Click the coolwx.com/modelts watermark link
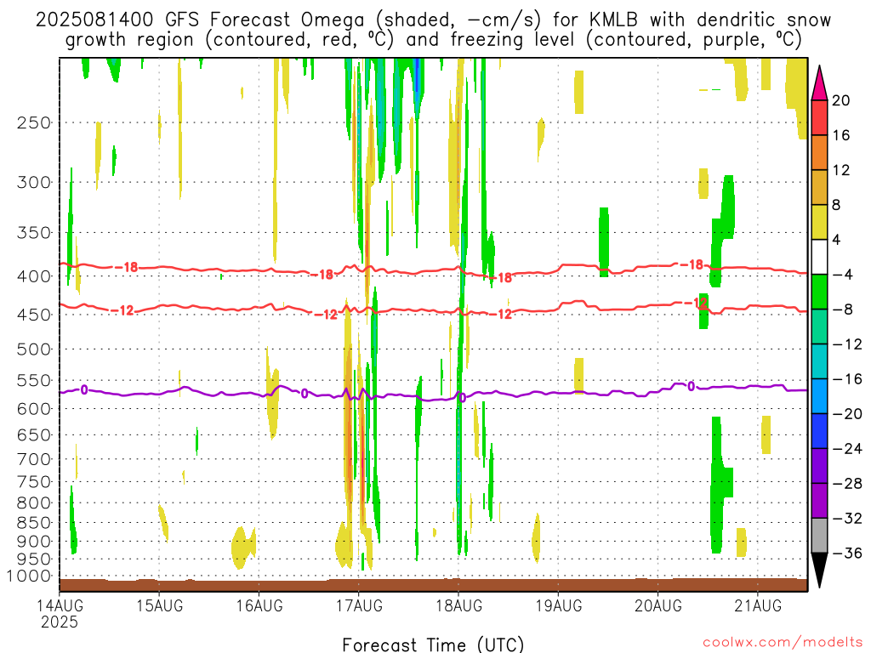The width and height of the screenshot is (871, 653). click(783, 643)
